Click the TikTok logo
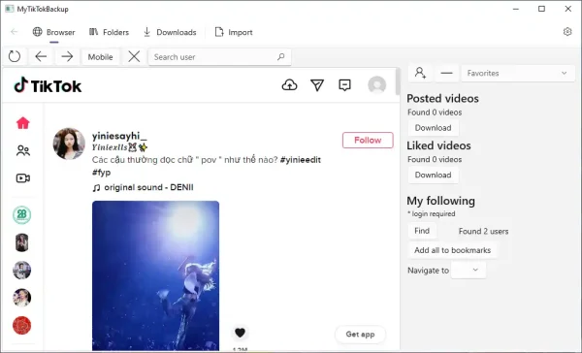582x353 pixels. click(x=48, y=85)
